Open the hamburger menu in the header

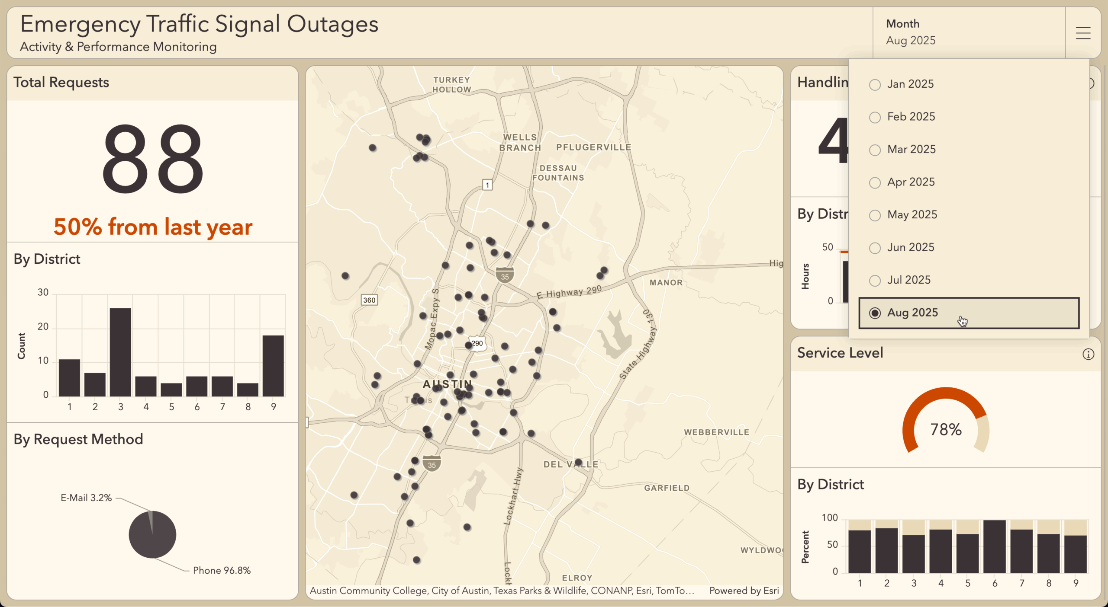point(1083,33)
